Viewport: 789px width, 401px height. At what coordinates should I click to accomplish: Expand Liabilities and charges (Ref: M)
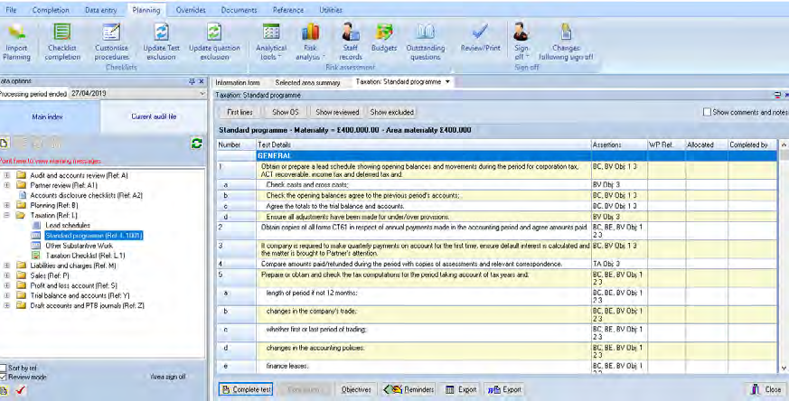(7, 266)
